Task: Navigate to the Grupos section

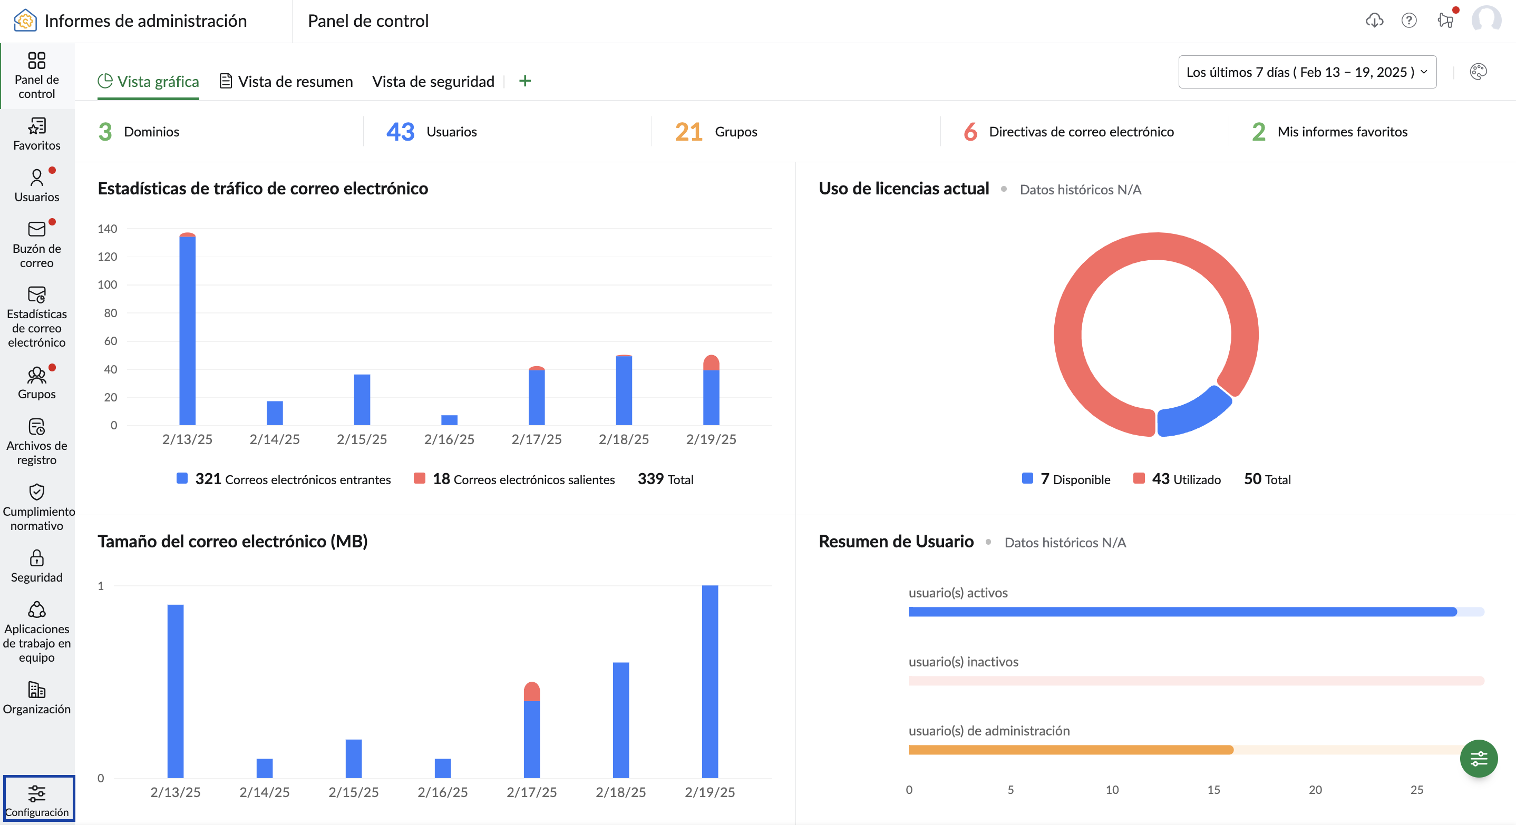Action: pos(36,382)
